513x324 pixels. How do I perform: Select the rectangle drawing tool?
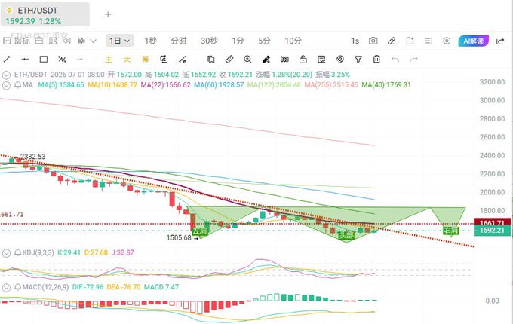[x=44, y=59]
